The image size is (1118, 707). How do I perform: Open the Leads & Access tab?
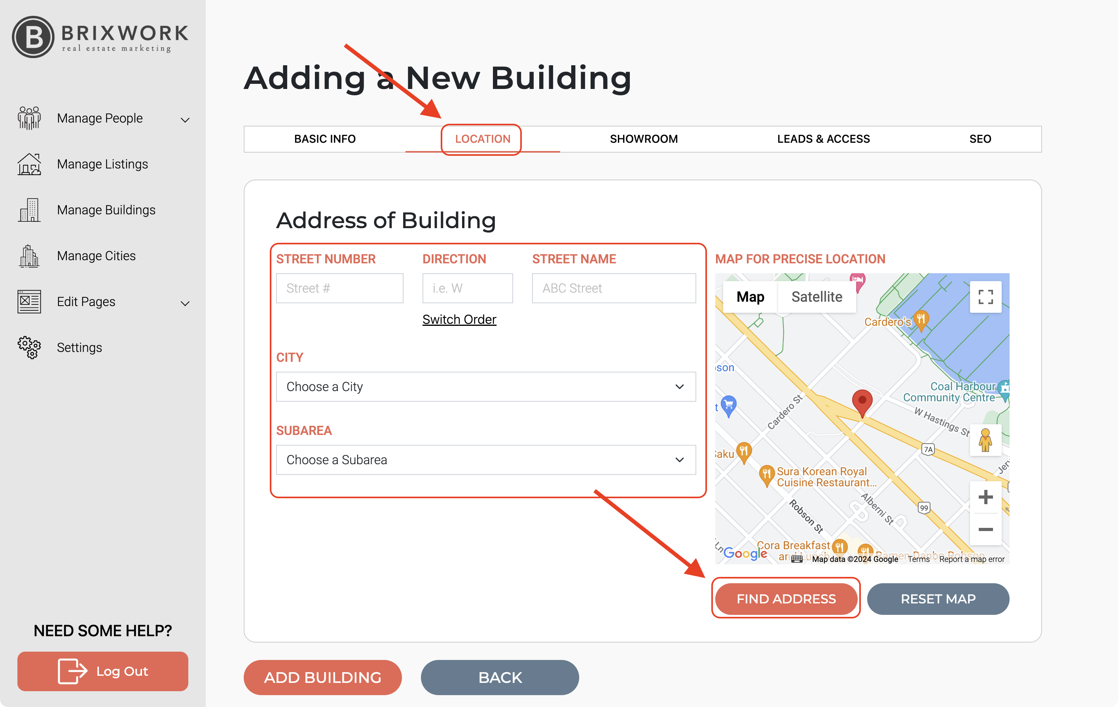click(x=823, y=139)
